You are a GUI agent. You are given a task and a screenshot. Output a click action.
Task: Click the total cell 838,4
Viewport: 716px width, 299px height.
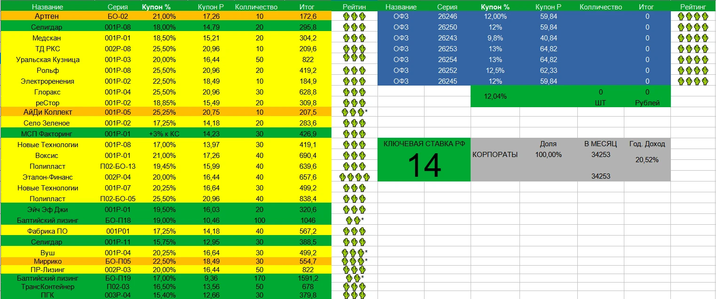point(308,199)
